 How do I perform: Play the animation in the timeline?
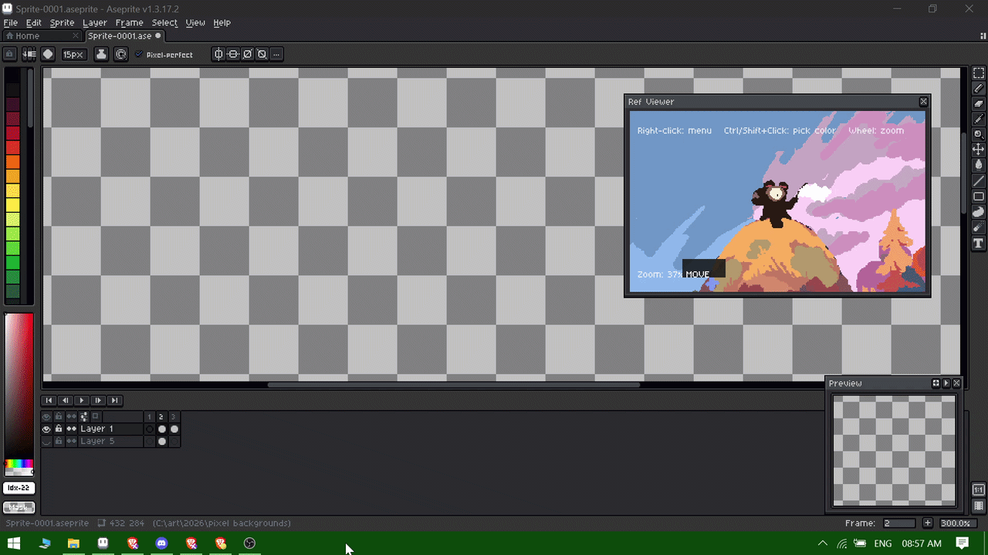click(x=82, y=400)
